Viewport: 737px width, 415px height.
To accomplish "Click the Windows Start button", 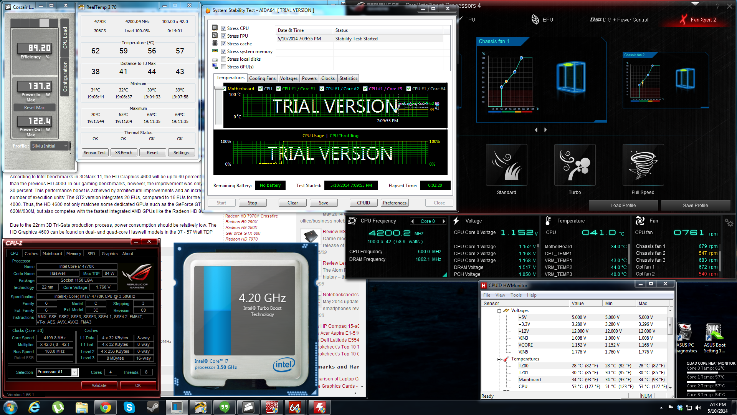I will click(10, 407).
